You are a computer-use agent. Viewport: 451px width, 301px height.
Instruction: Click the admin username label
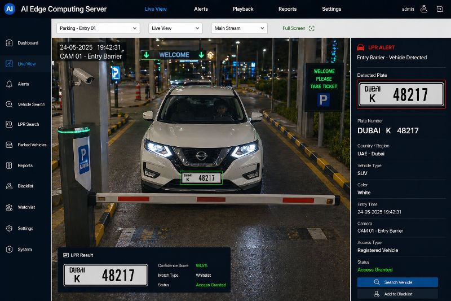coord(408,9)
